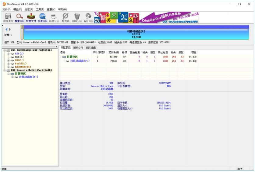Select 可移动磁盘(F:) row in partition table

click(129, 61)
